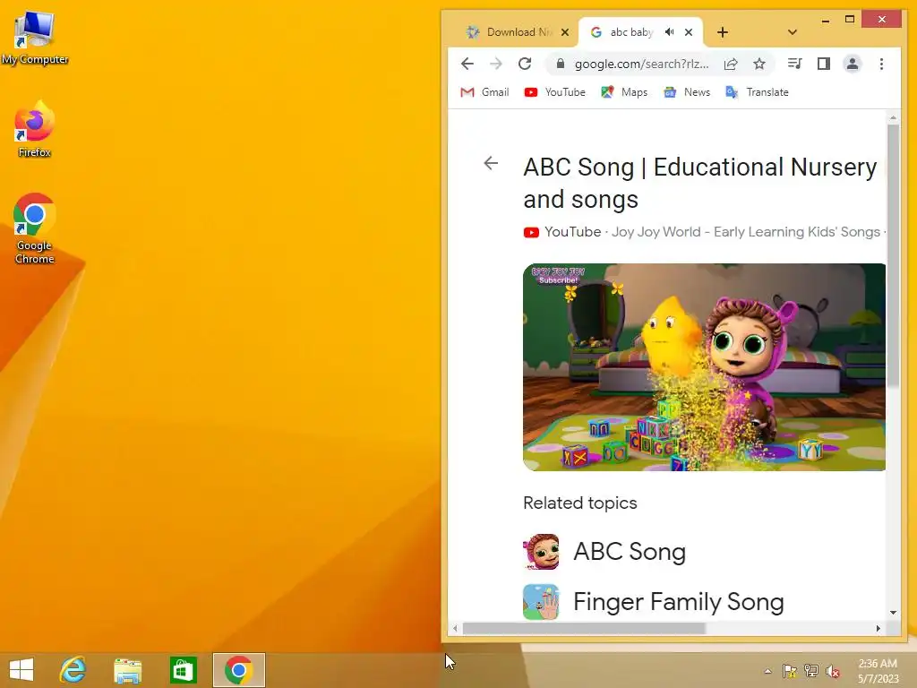Click the horizontal scrollbar thumb
The height and width of the screenshot is (688, 917).
click(x=584, y=628)
